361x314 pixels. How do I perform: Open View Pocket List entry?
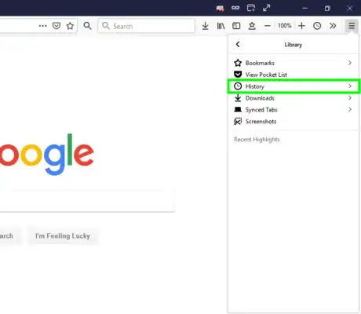tap(293, 75)
